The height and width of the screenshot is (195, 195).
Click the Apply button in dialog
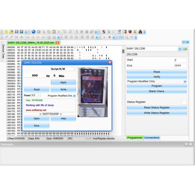(x=63, y=82)
